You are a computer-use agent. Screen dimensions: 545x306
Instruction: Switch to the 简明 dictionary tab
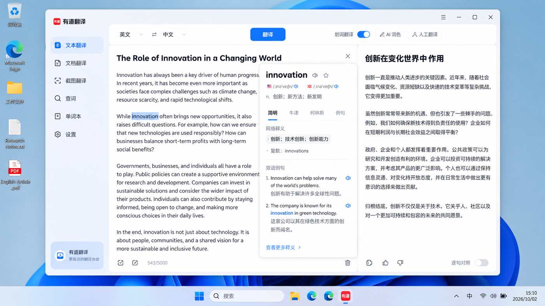pyautogui.click(x=272, y=113)
